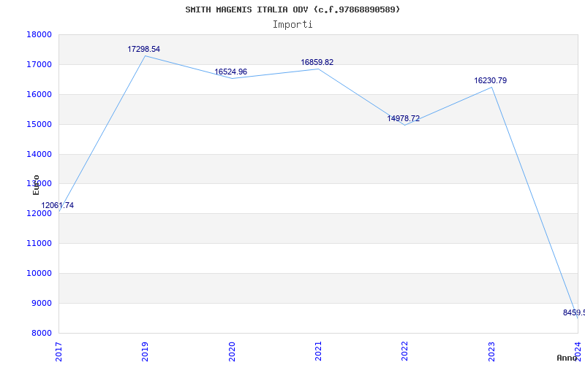Click the Anno x-axis title

pyautogui.click(x=567, y=358)
